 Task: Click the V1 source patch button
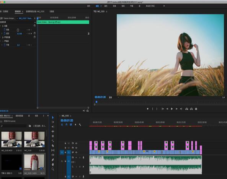tap(62, 152)
